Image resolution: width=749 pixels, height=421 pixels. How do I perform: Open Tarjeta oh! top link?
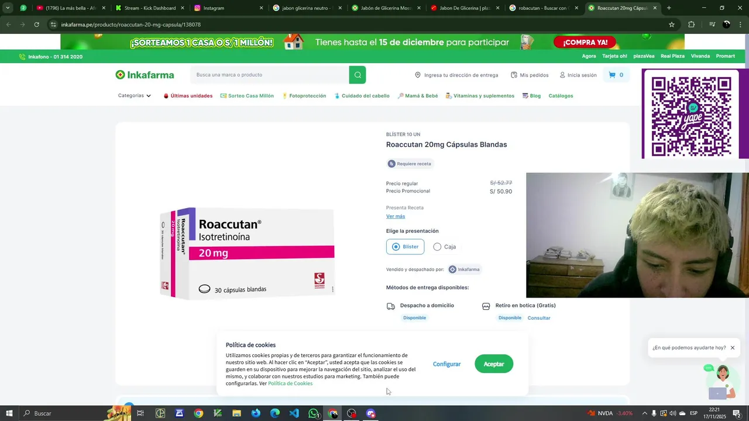tap(614, 56)
